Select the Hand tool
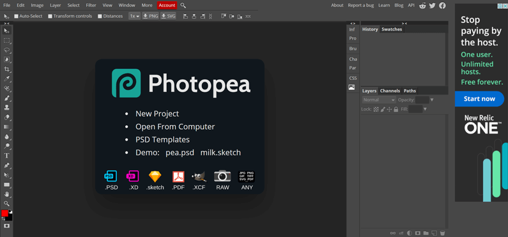Viewport: 508px width, 237px height. click(x=6, y=194)
